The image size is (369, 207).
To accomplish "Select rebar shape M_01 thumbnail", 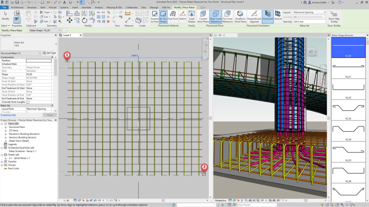I will point(348,68).
